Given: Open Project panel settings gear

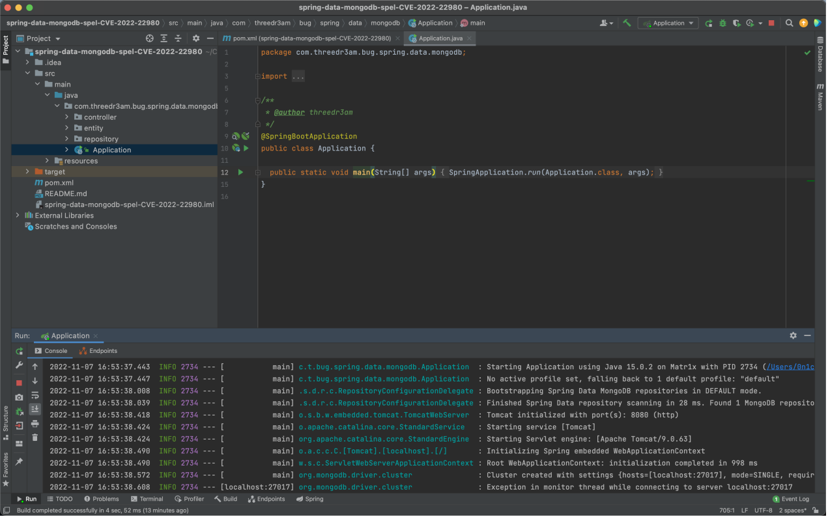Looking at the screenshot, I should (x=196, y=38).
